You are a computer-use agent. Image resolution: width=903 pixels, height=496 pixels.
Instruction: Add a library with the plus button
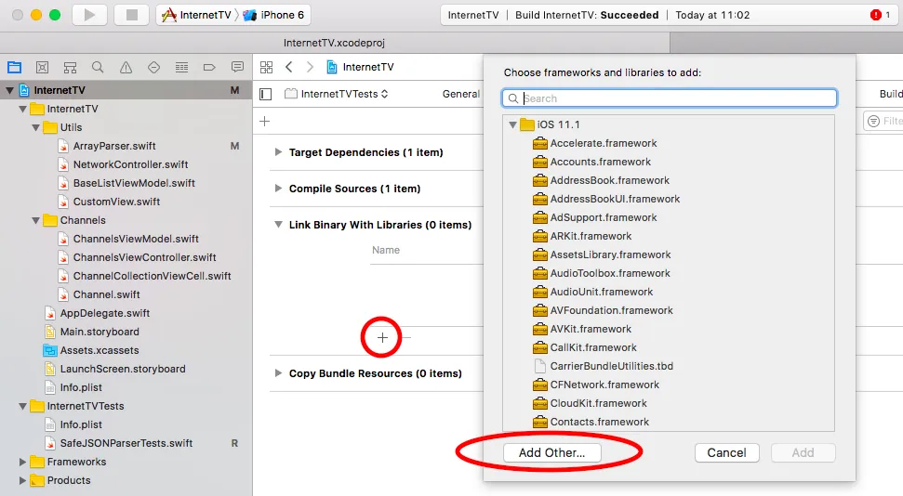(x=382, y=338)
